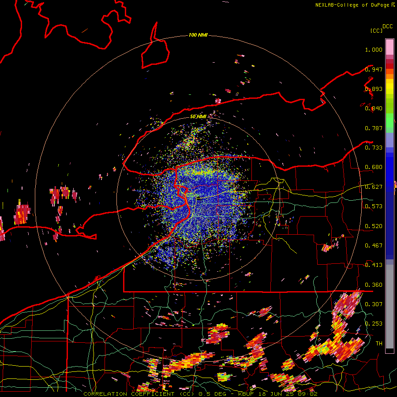397x397 pixels.
Task: Click the [CC] units label
Action: (376, 30)
